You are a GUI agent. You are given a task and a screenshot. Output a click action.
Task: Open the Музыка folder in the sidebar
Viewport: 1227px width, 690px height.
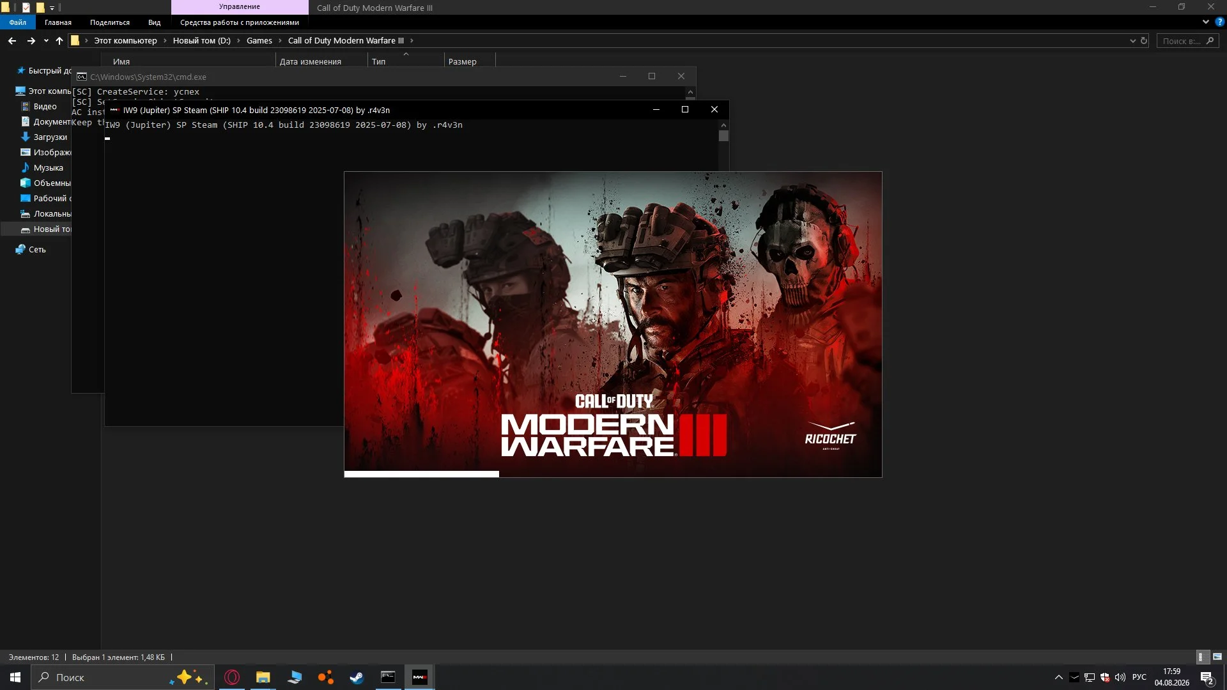(x=42, y=167)
